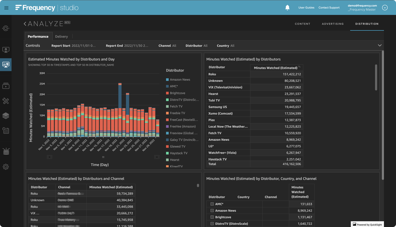396x227 pixels.
Task: Select the analytics monitor sidebar icon
Action: (6, 64)
